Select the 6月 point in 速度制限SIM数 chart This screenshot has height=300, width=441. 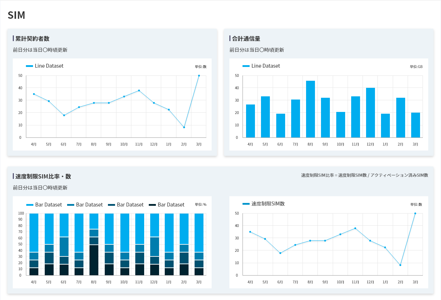pos(280,253)
